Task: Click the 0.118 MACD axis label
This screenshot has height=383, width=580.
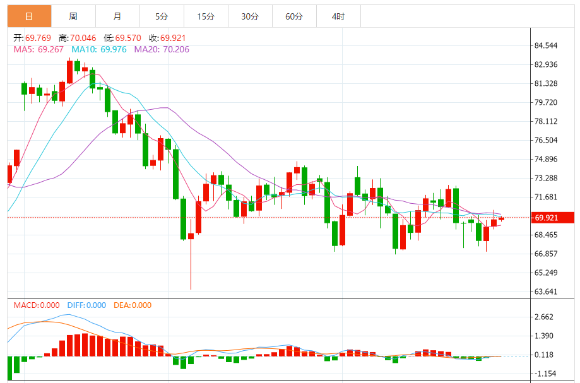Action: (x=544, y=355)
